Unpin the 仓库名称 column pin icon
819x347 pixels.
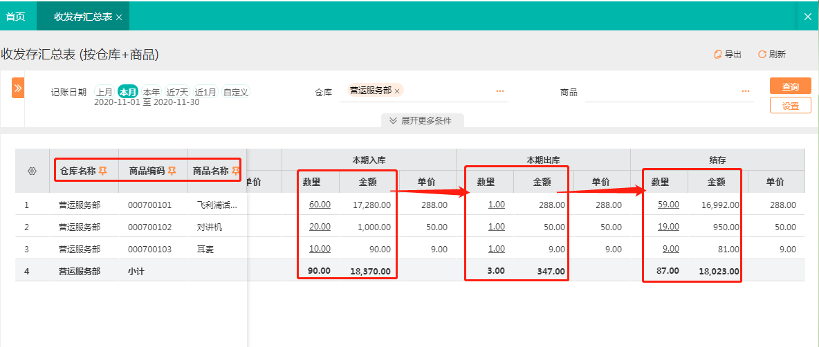point(103,171)
